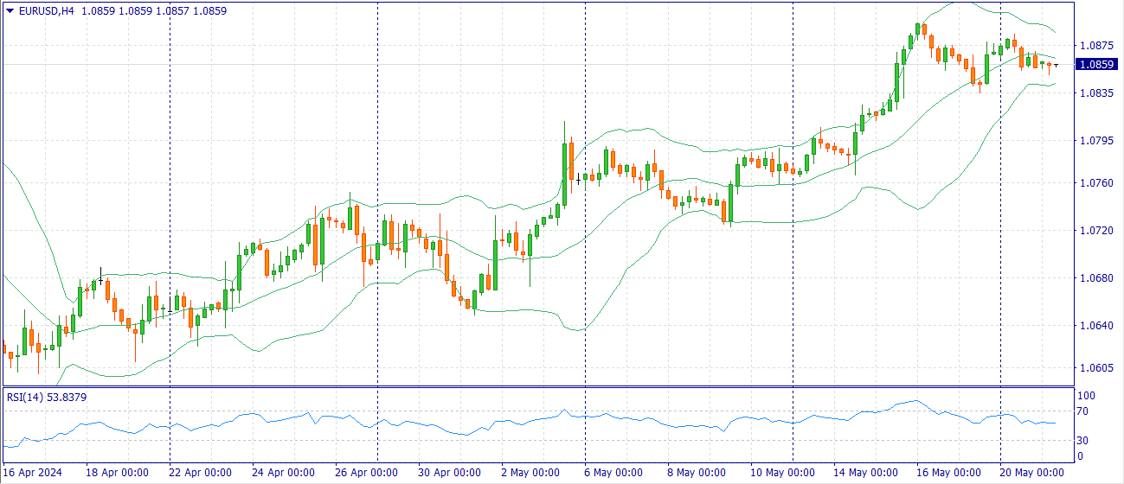Viewport: 1124px width, 484px height.
Task: Click the 2 May 00:00 time label
Action: click(531, 473)
